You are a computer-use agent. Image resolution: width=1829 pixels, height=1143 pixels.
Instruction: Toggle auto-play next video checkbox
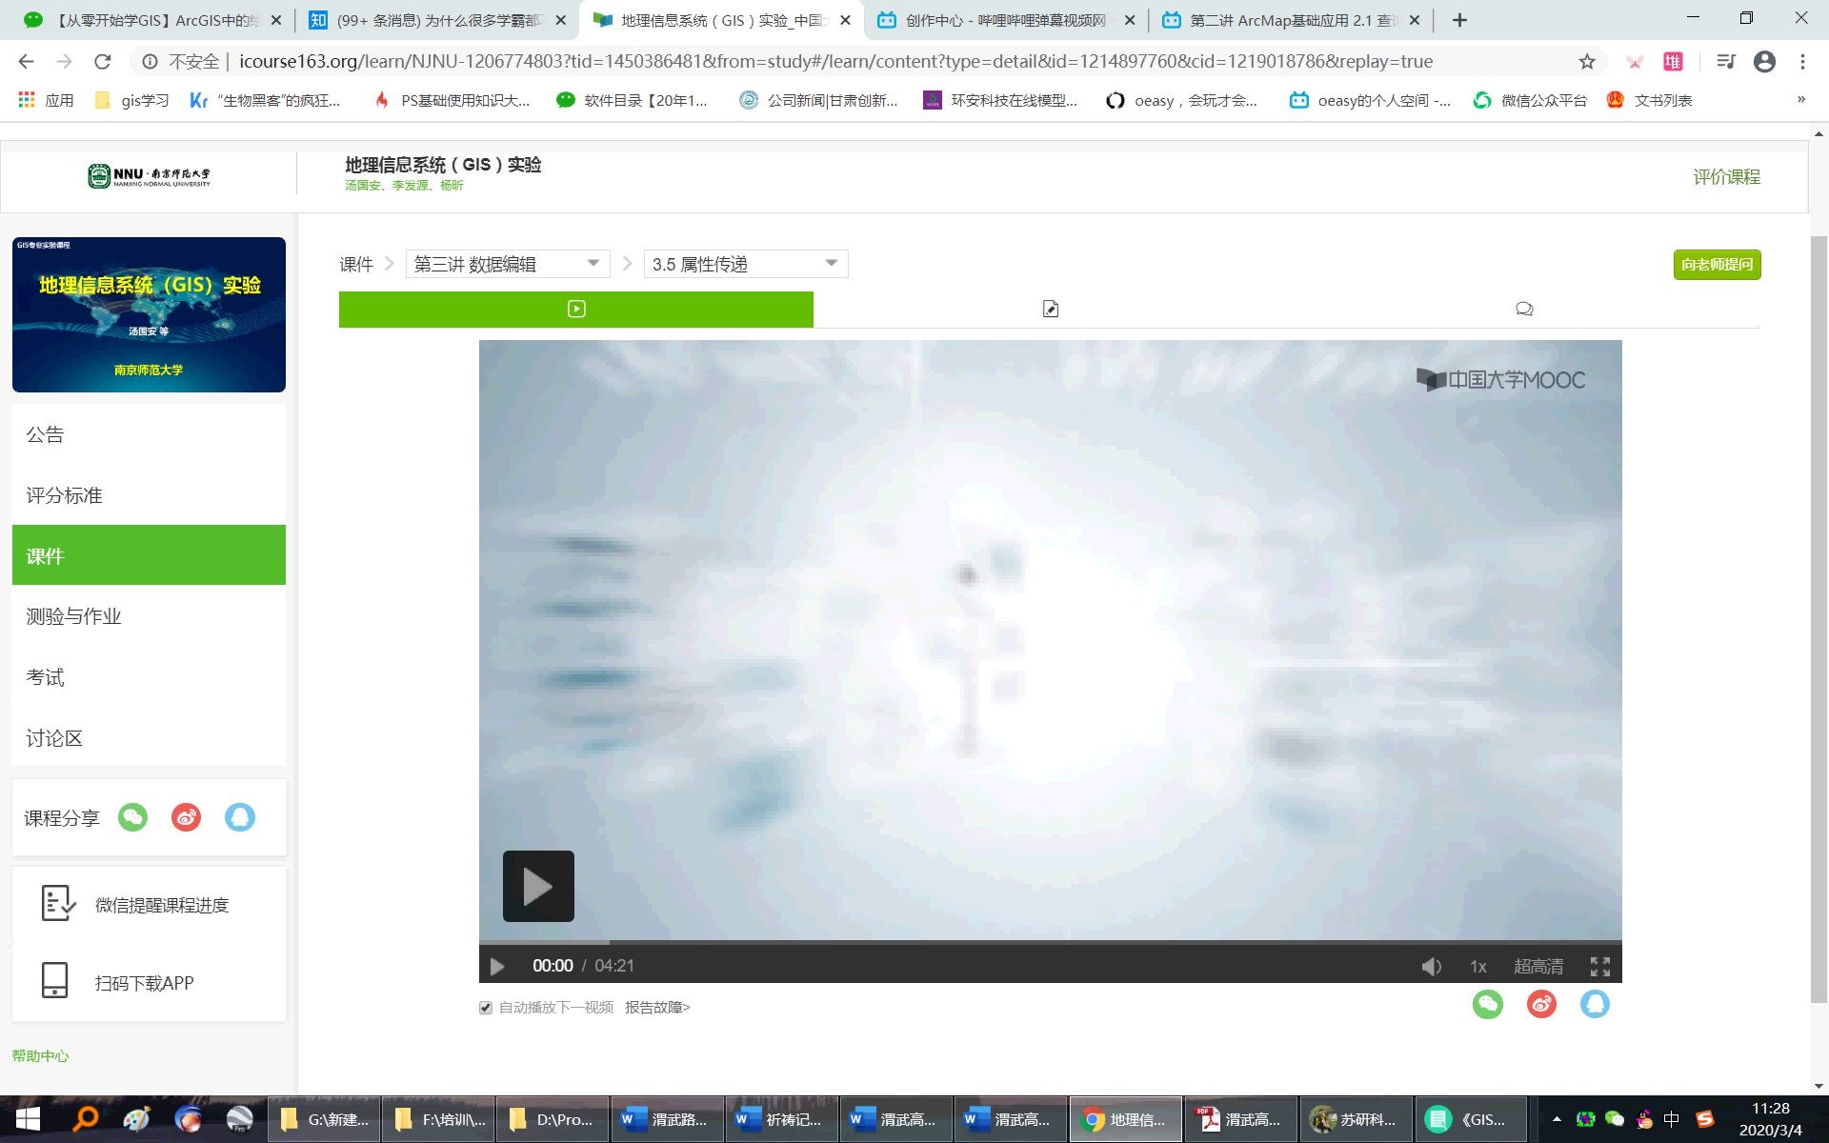486,1008
